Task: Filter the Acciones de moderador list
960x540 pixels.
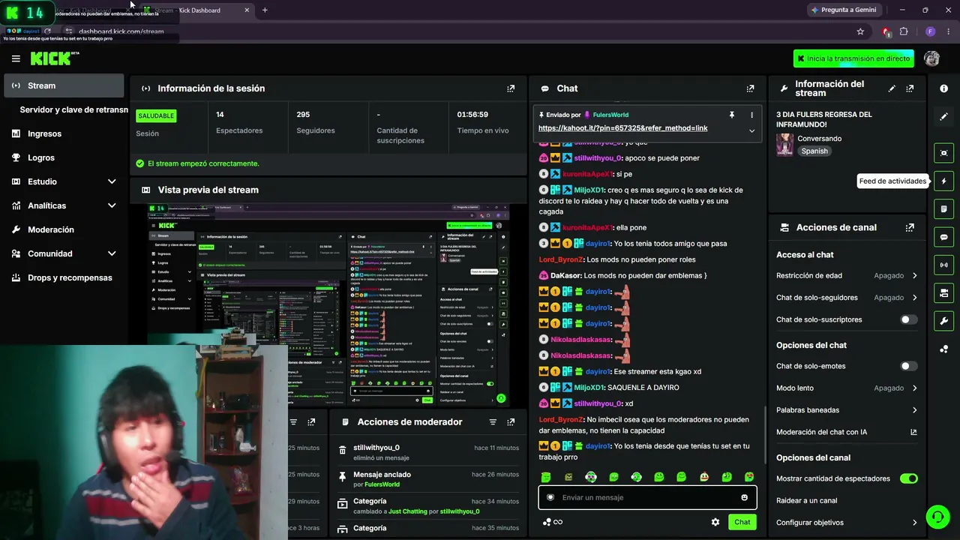Action: [x=493, y=422]
